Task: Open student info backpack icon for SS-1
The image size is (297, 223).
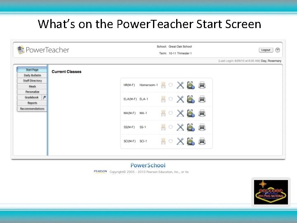Action: pyautogui.click(x=191, y=127)
